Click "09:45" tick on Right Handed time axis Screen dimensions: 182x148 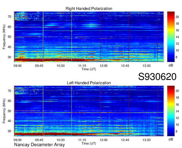pos(39,66)
